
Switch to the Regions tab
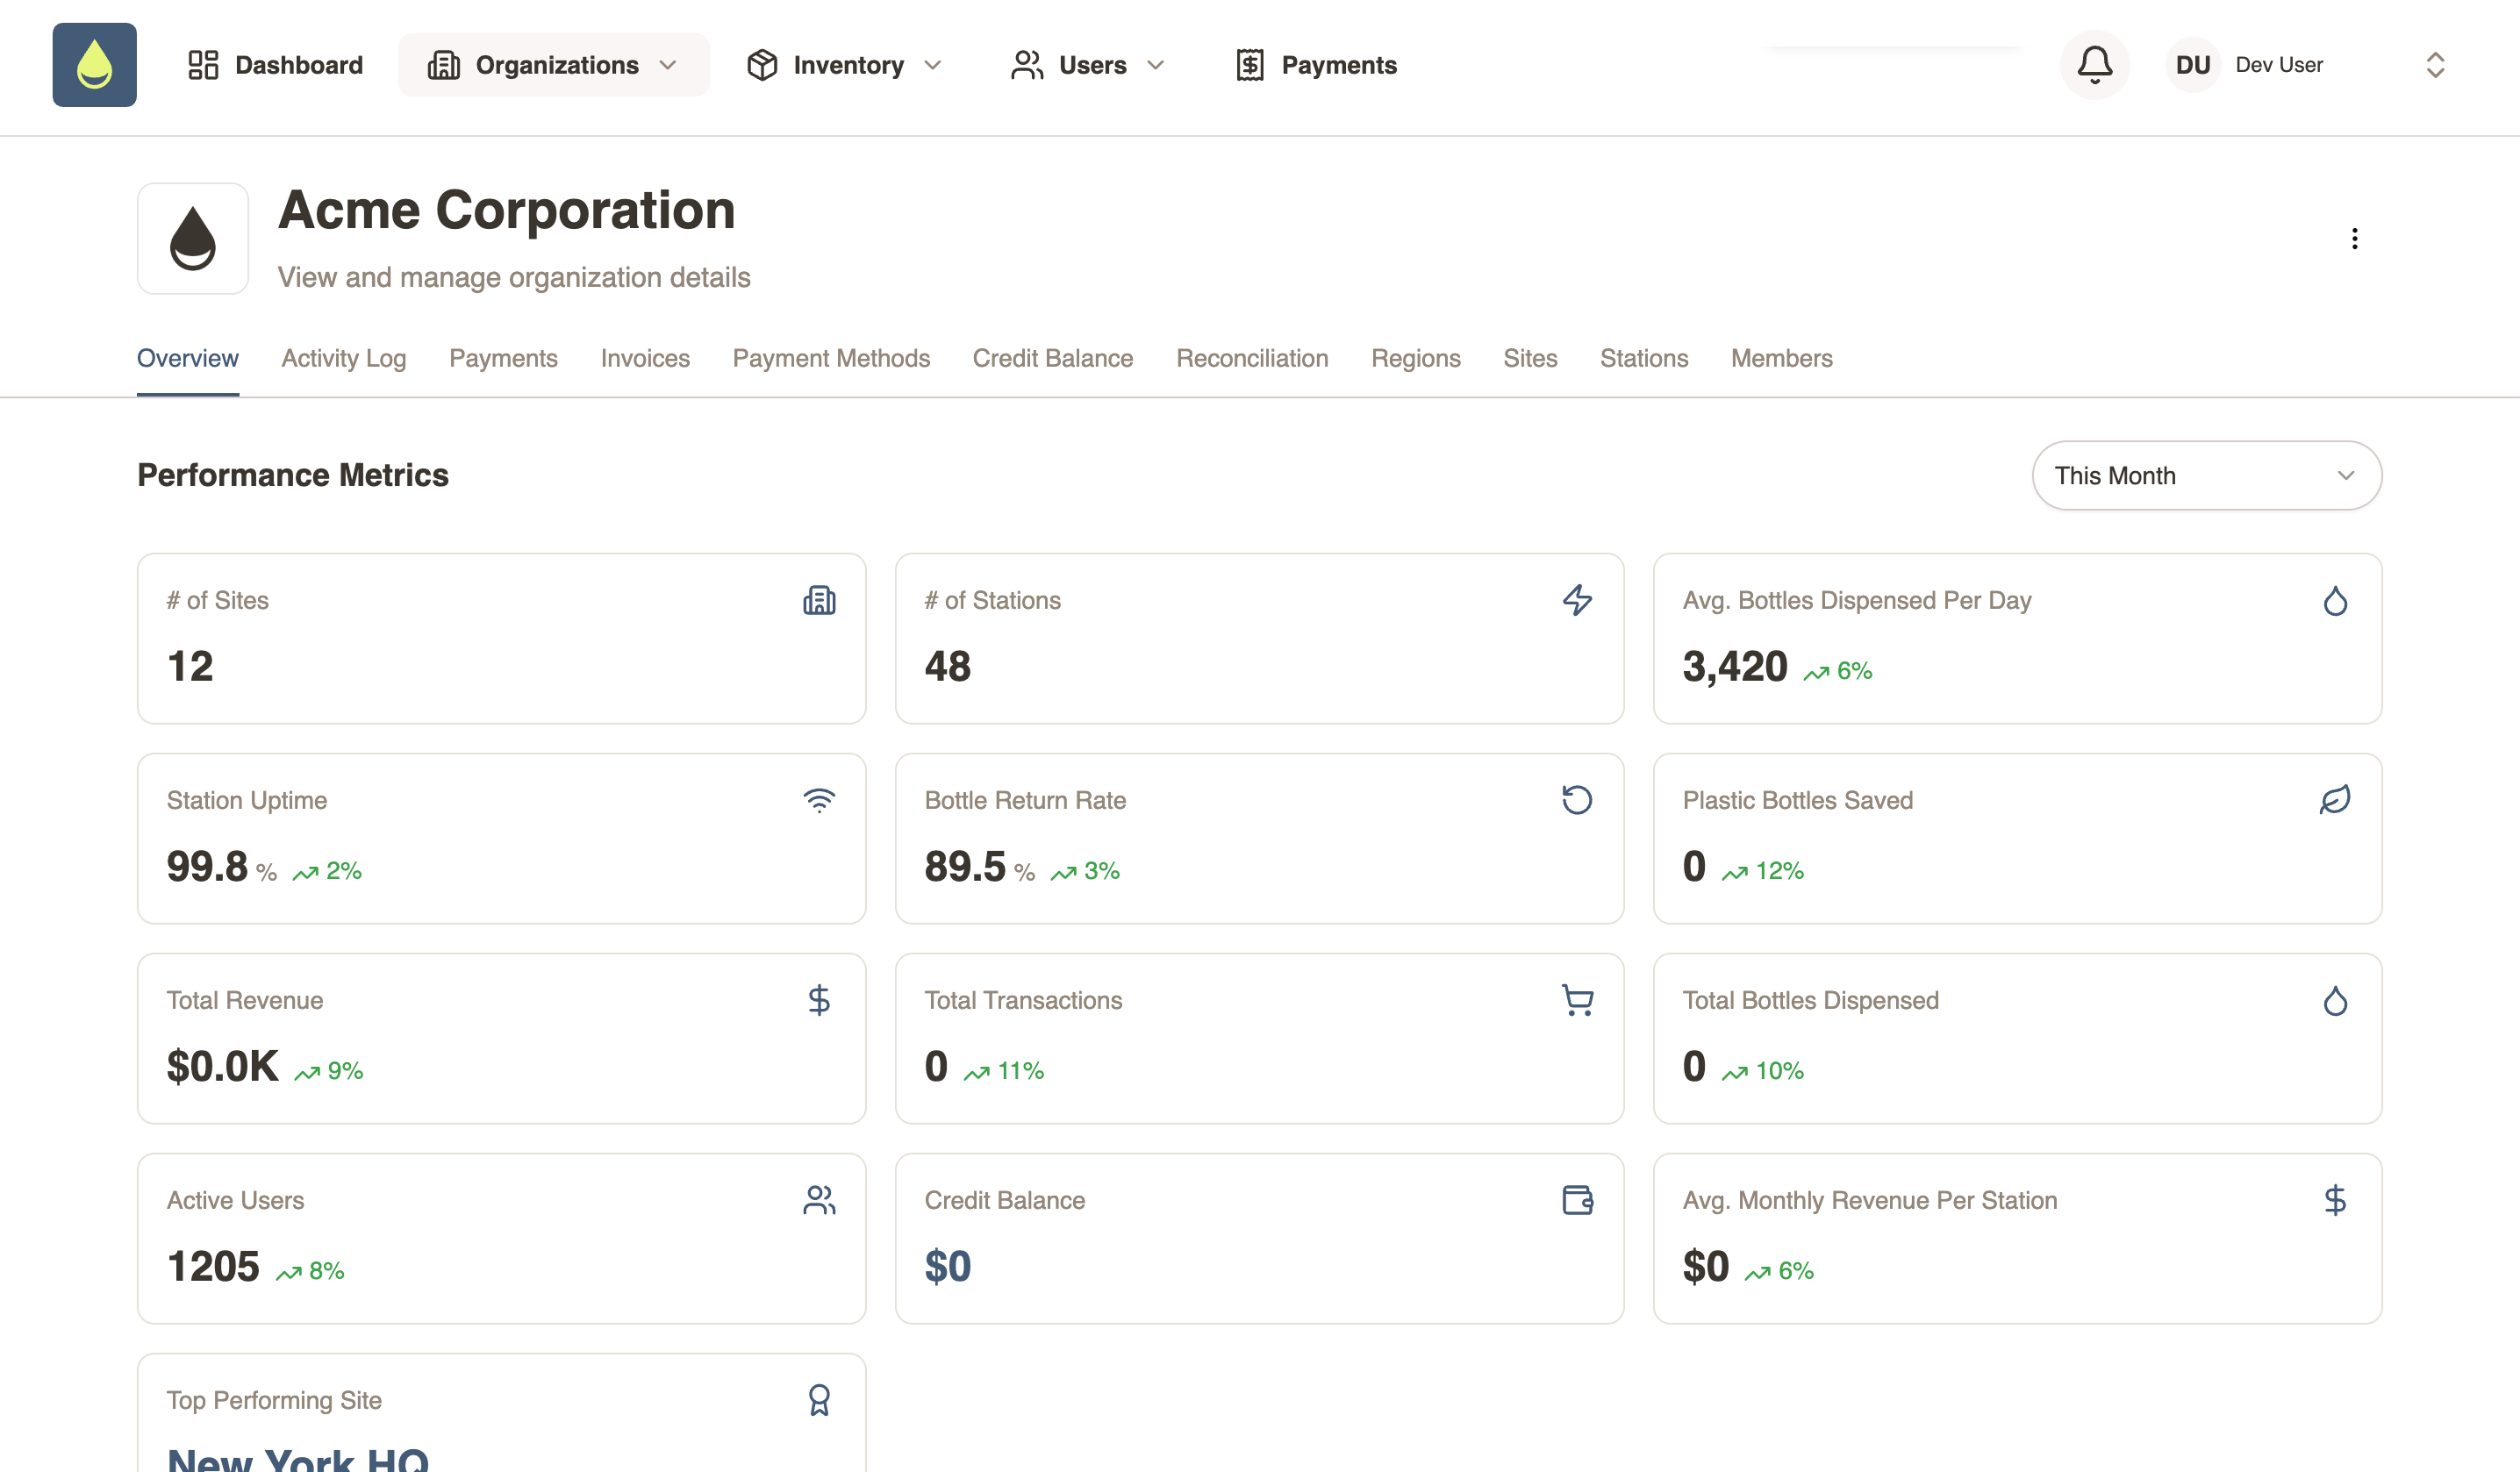click(1416, 358)
